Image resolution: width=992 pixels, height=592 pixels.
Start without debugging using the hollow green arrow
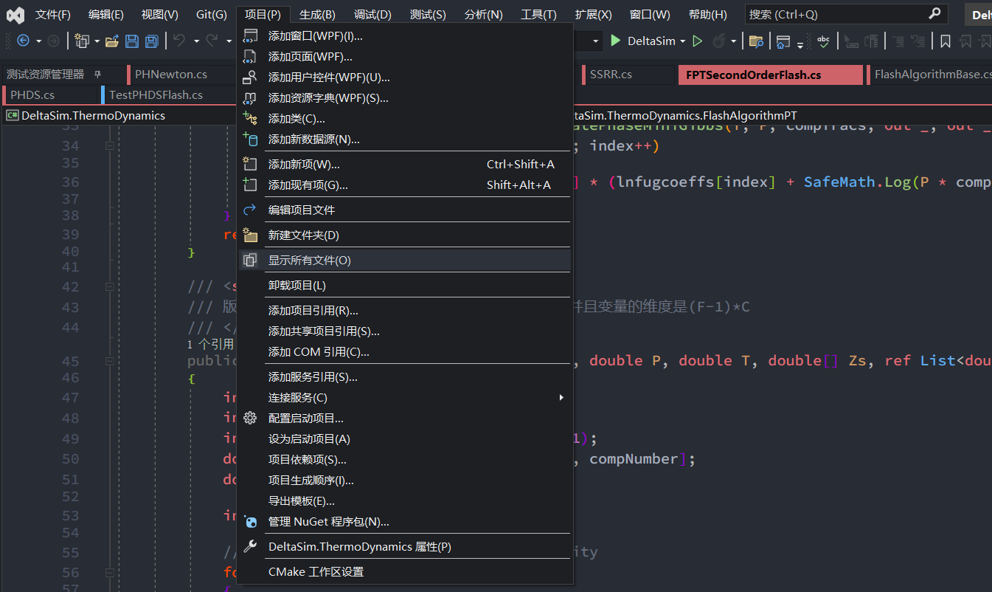697,41
